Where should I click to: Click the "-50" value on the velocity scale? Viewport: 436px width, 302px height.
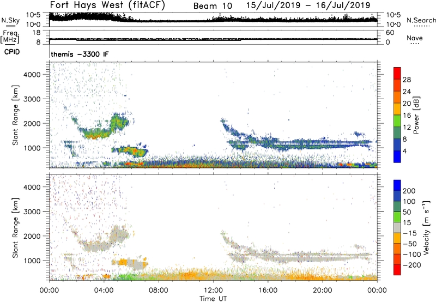coord(409,244)
